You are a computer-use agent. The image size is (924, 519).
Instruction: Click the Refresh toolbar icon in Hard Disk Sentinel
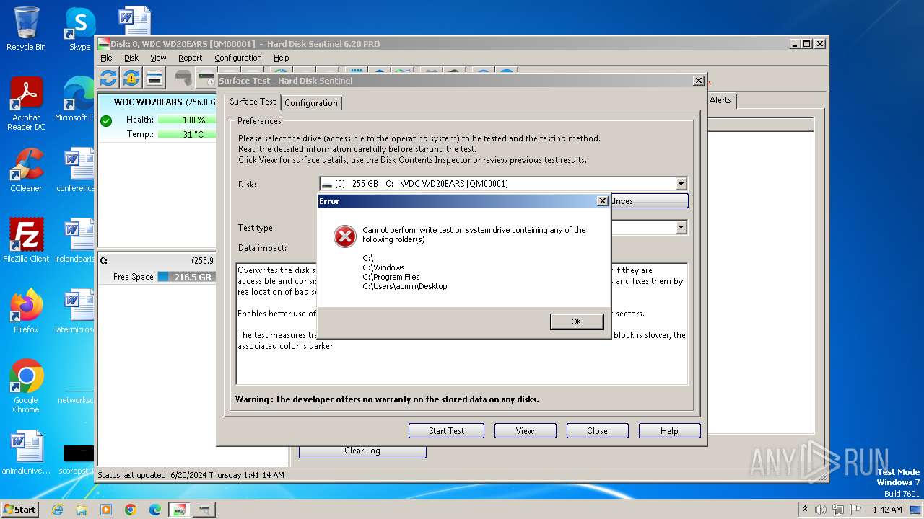click(x=108, y=78)
